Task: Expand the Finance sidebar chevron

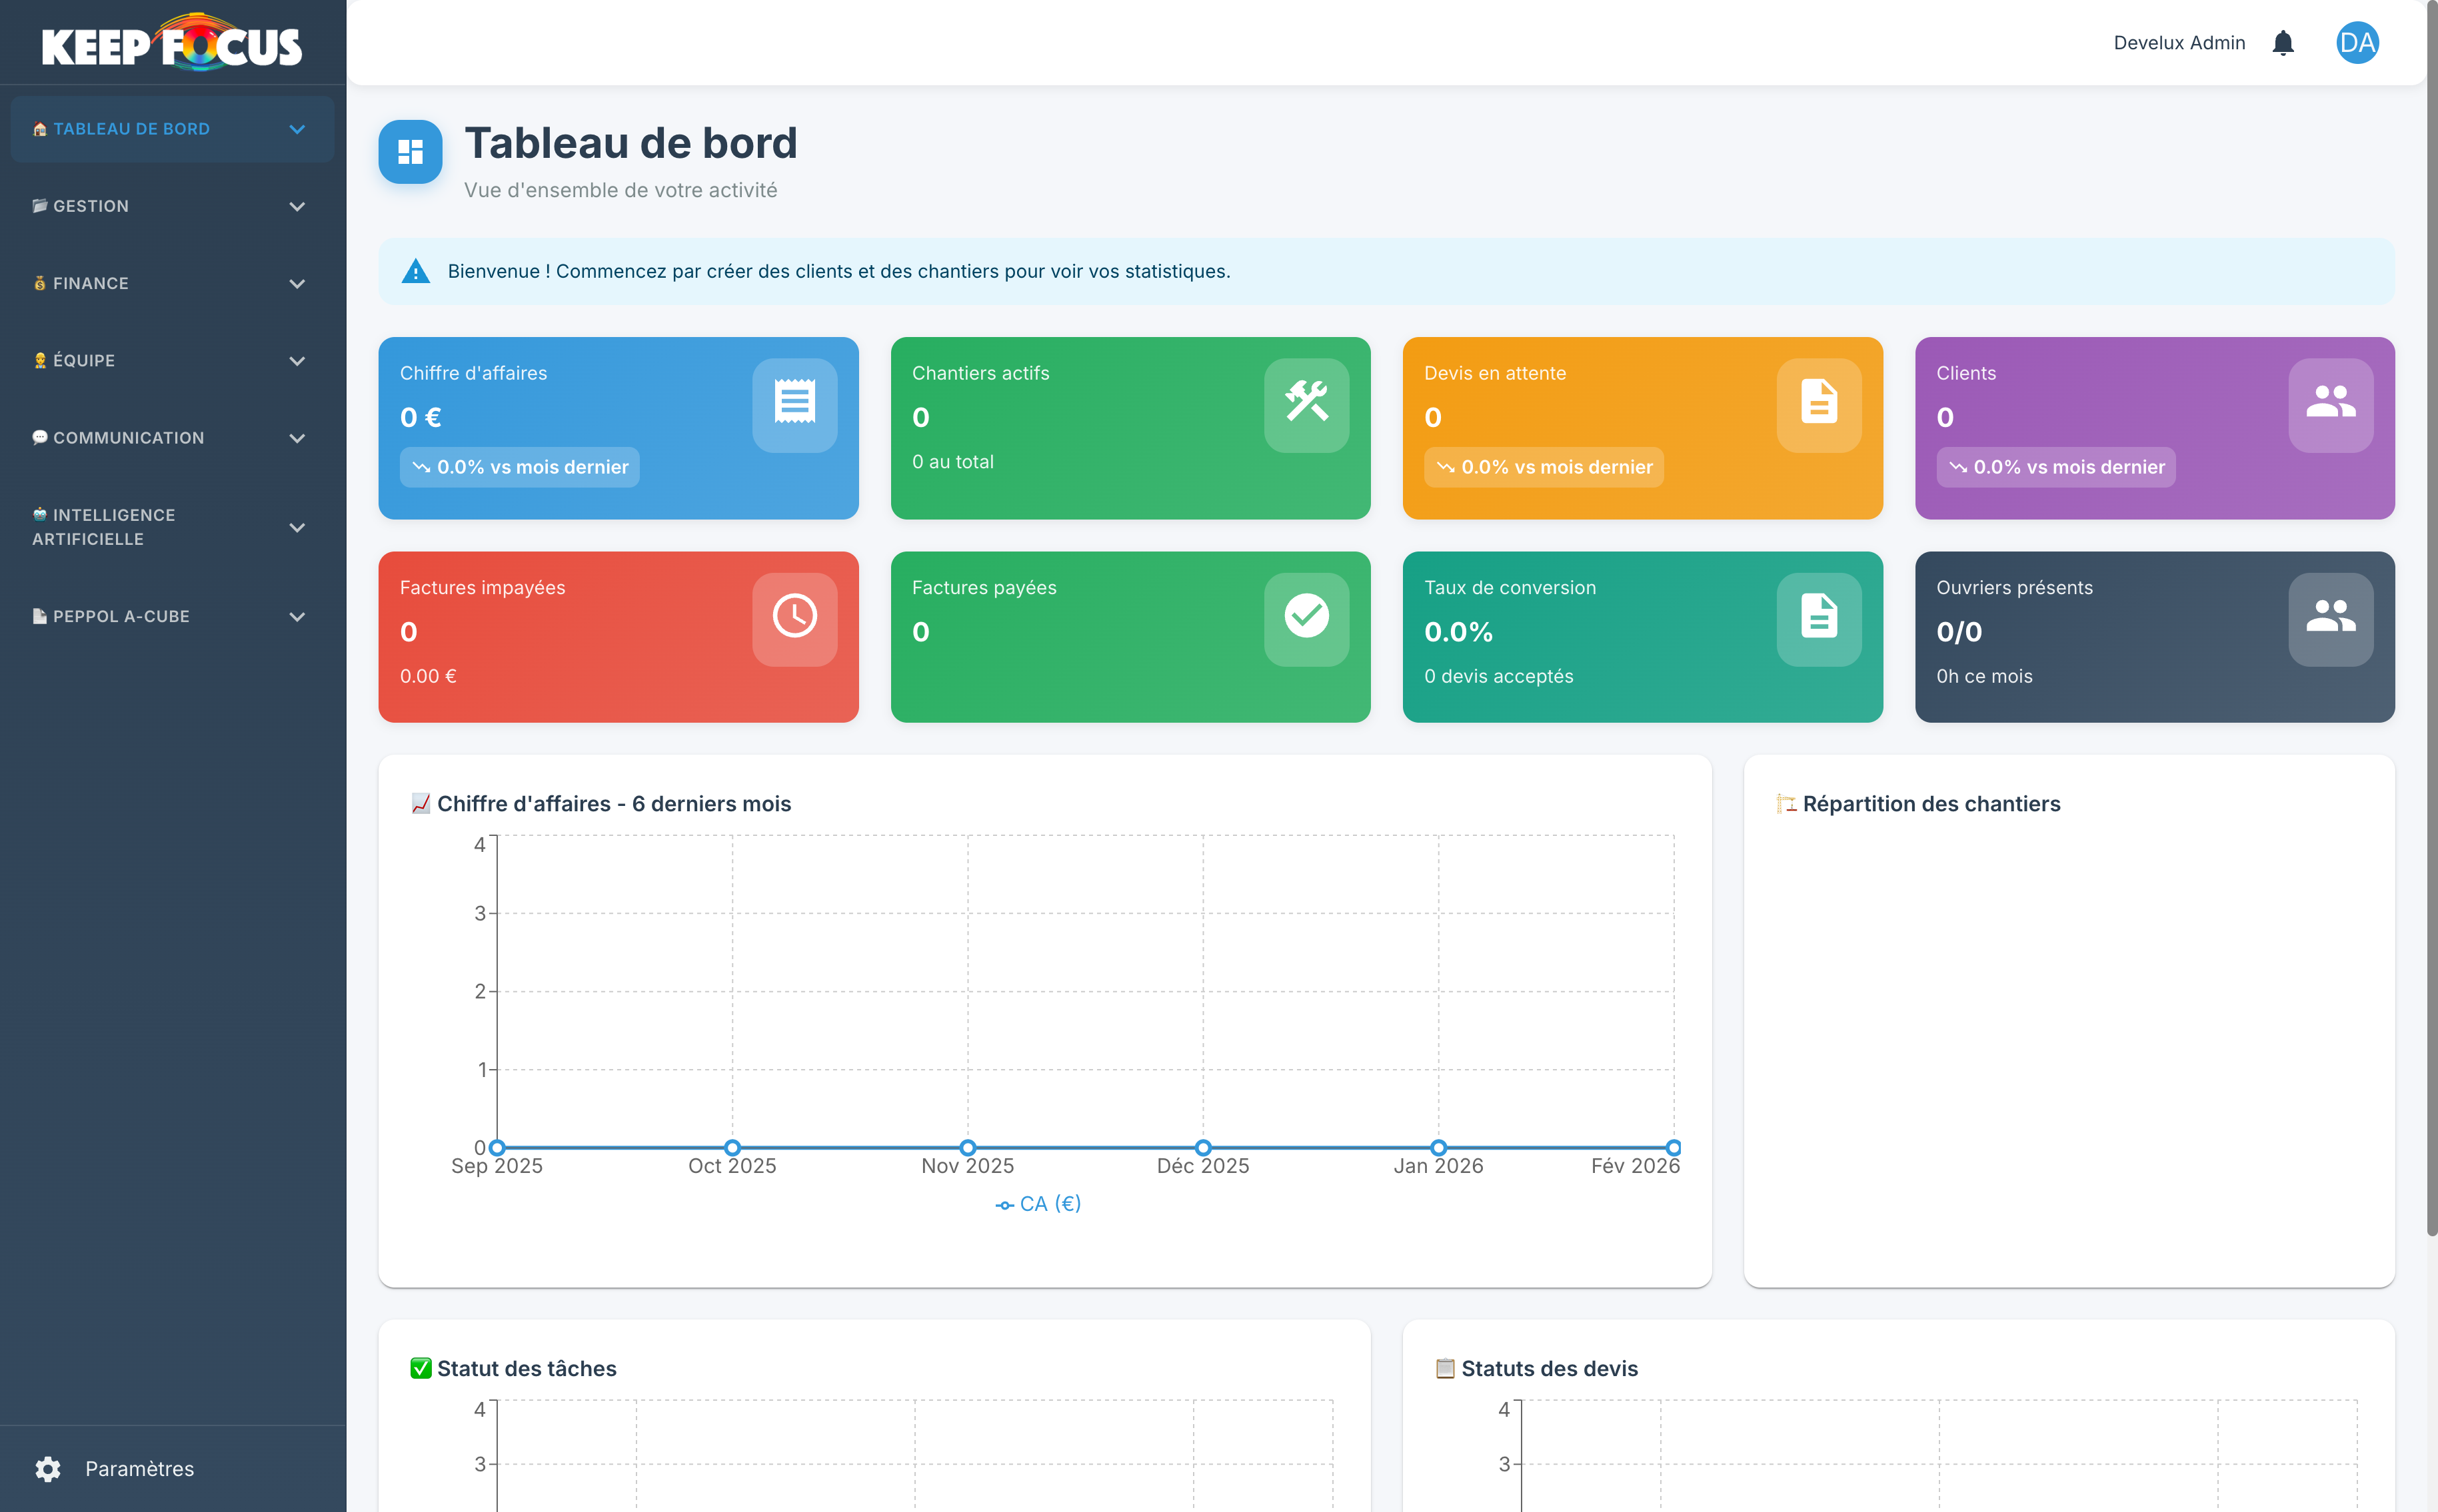Action: point(297,284)
